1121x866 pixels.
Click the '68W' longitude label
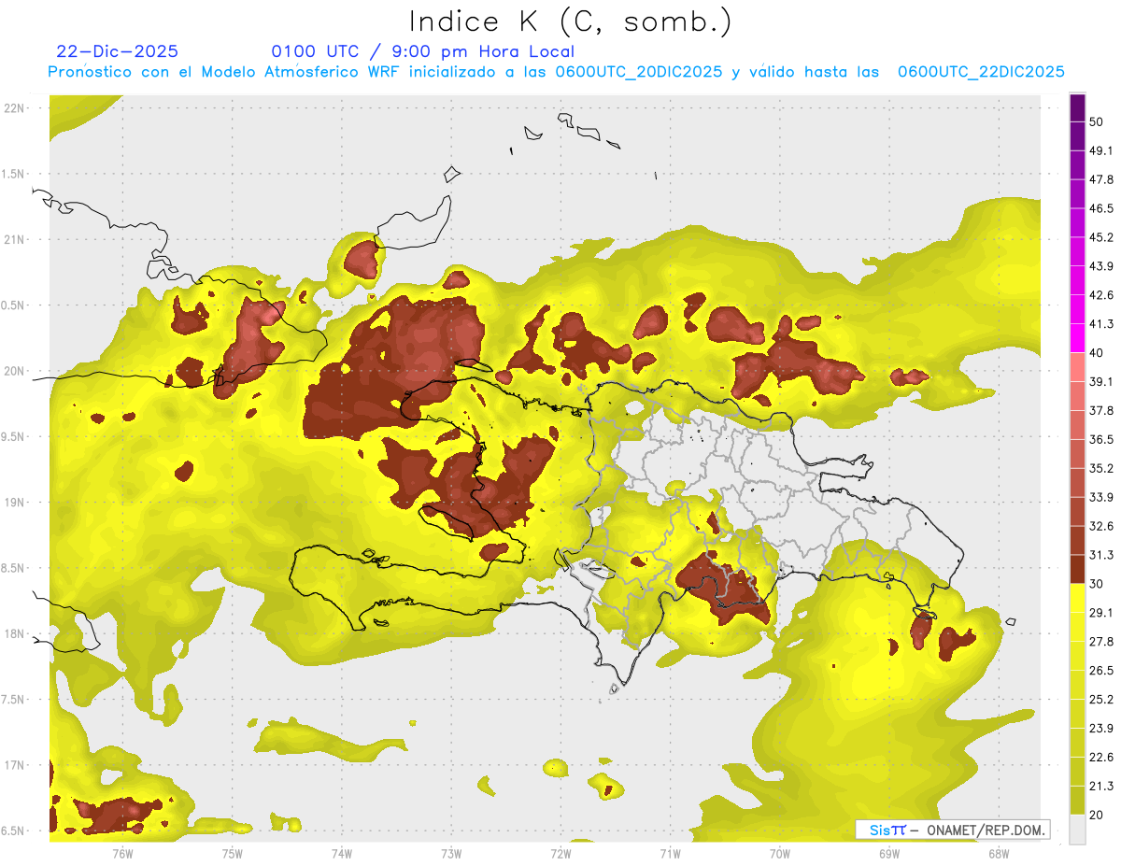(x=999, y=854)
